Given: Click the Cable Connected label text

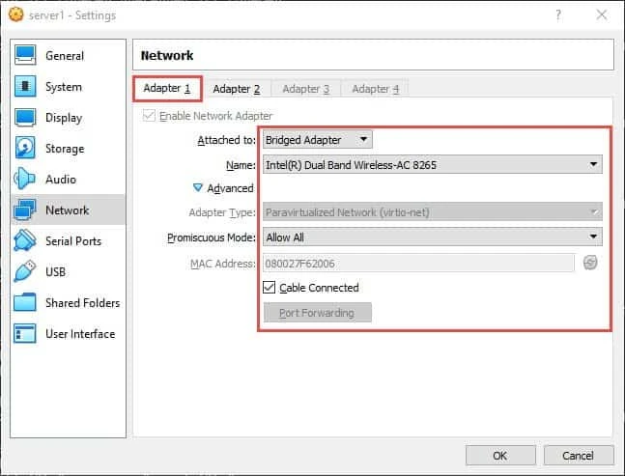Looking at the screenshot, I should click(x=319, y=288).
